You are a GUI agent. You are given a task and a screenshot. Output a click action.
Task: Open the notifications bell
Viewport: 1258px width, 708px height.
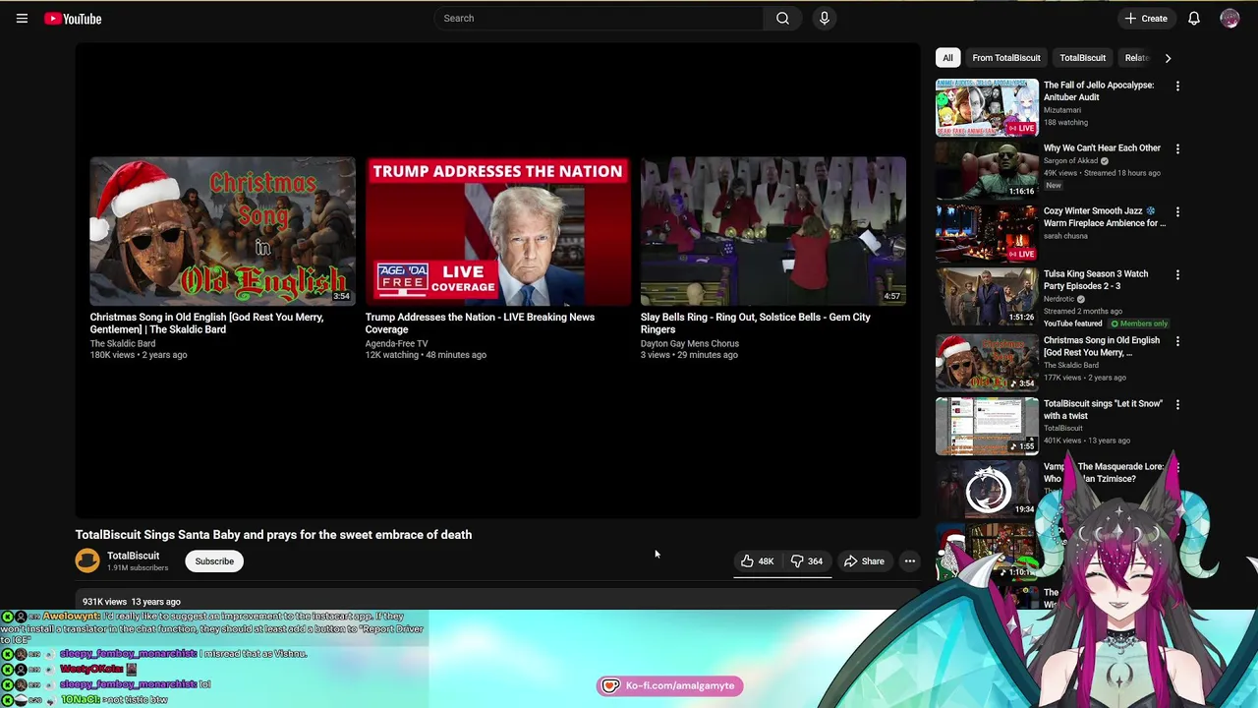[x=1194, y=18]
